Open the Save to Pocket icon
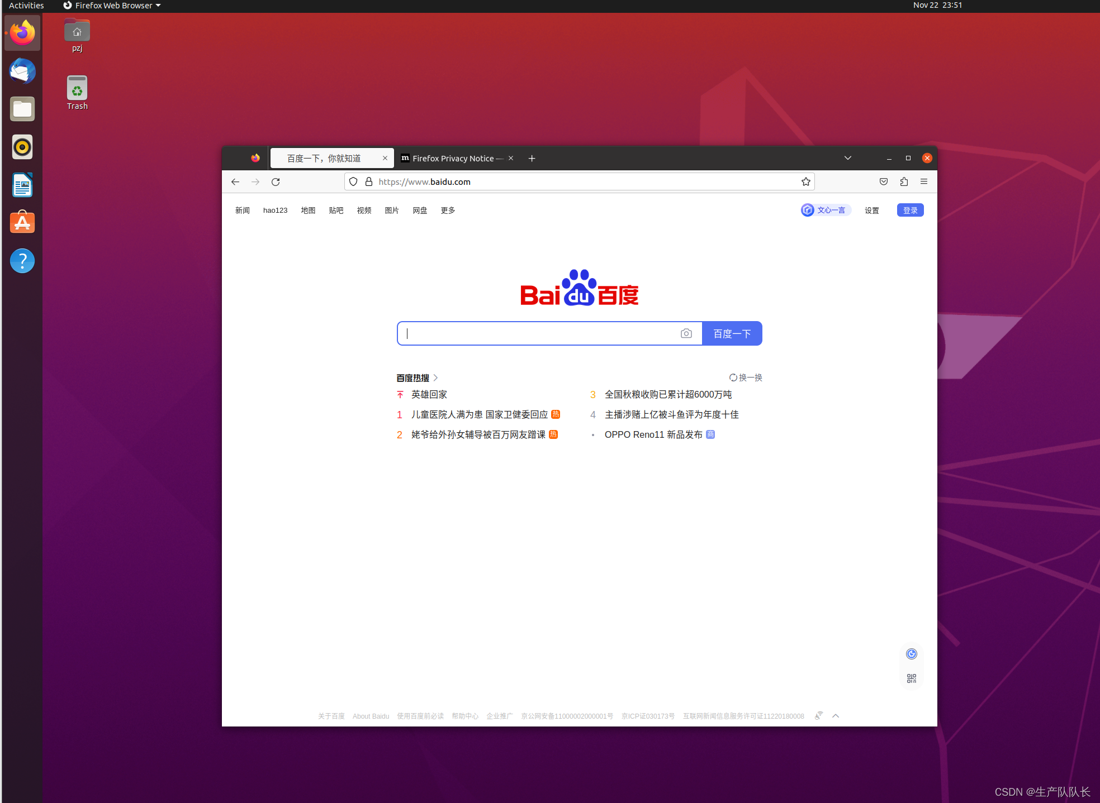Image resolution: width=1100 pixels, height=803 pixels. coord(884,182)
